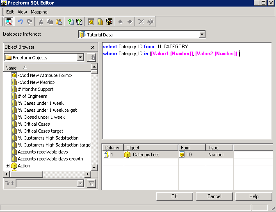Open the Freeform Objects folder dropdown
276x212 pixels.
(80, 58)
